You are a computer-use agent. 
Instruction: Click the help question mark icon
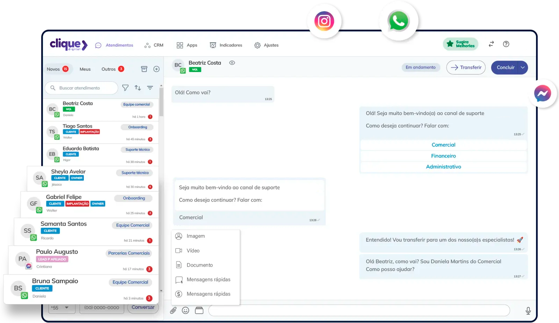pyautogui.click(x=506, y=44)
